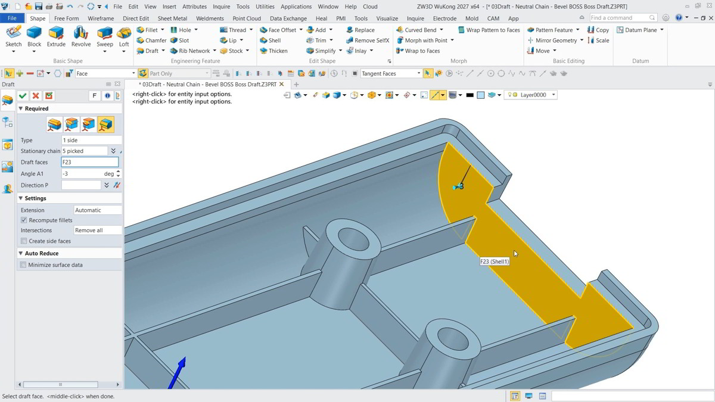Select the Sweep tool
This screenshot has width=715, height=402.
105,36
